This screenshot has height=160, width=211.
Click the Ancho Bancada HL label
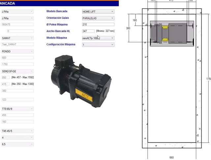58,31
